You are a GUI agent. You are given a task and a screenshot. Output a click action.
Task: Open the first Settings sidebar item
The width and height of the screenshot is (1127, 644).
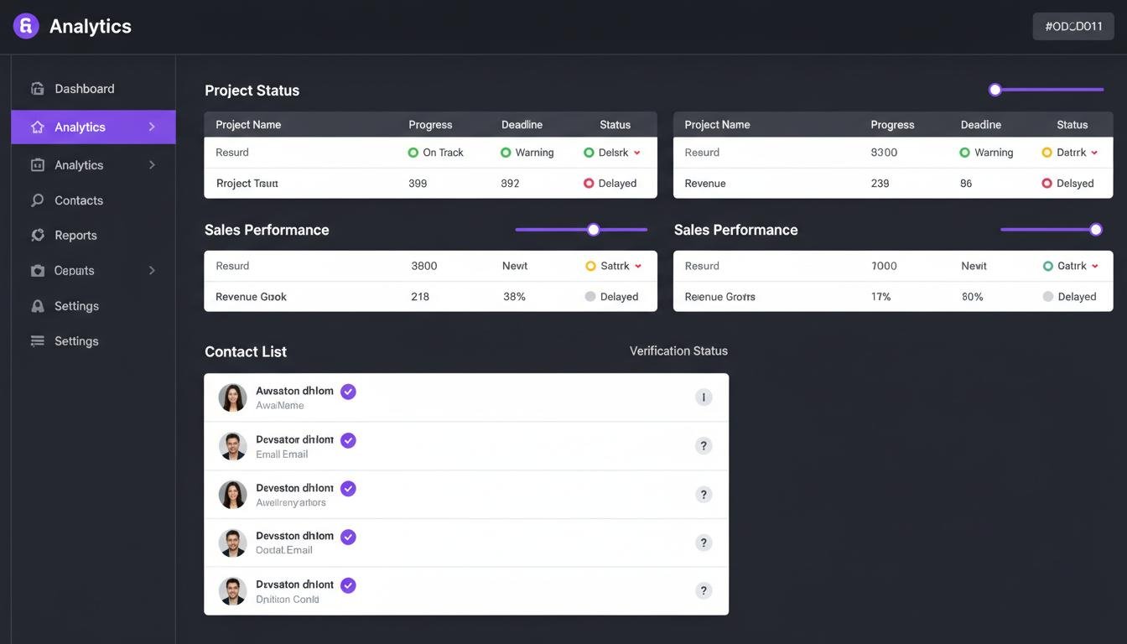click(x=93, y=306)
